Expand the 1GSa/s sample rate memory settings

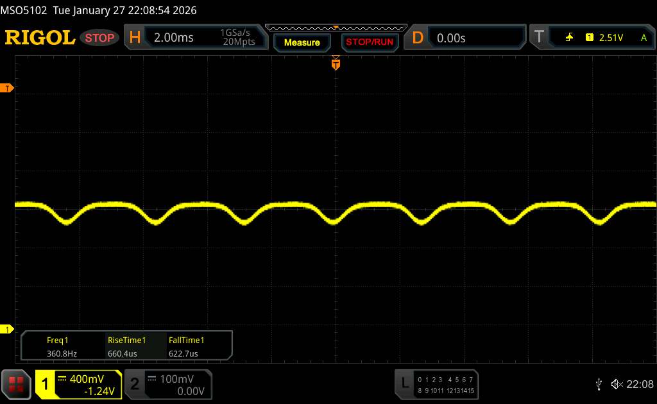237,38
